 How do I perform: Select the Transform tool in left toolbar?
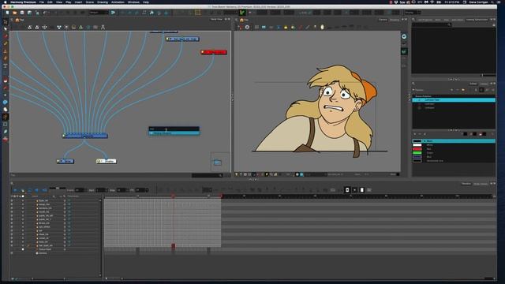6,22
